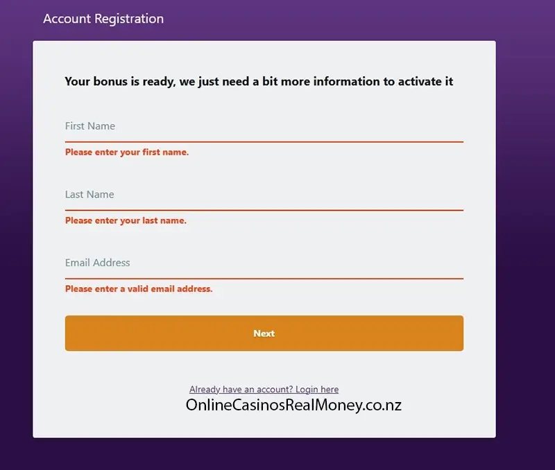Select the First Name field label
This screenshot has width=555, height=470.
tap(89, 125)
